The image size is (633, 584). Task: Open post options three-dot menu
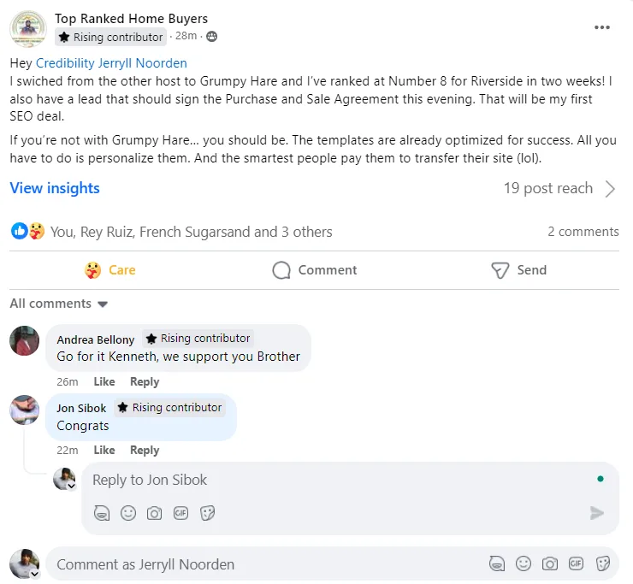click(602, 27)
